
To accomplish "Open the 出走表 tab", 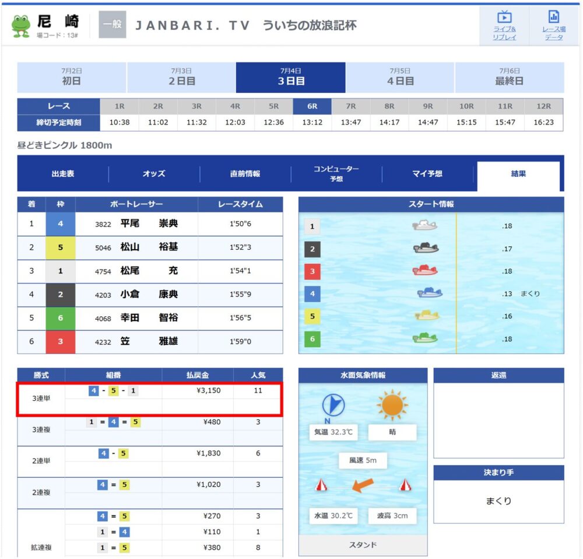I will click(x=63, y=174).
